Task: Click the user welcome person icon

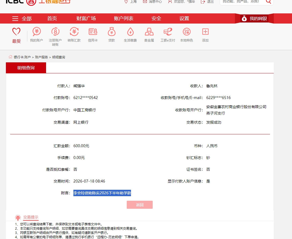Action: point(170,2)
